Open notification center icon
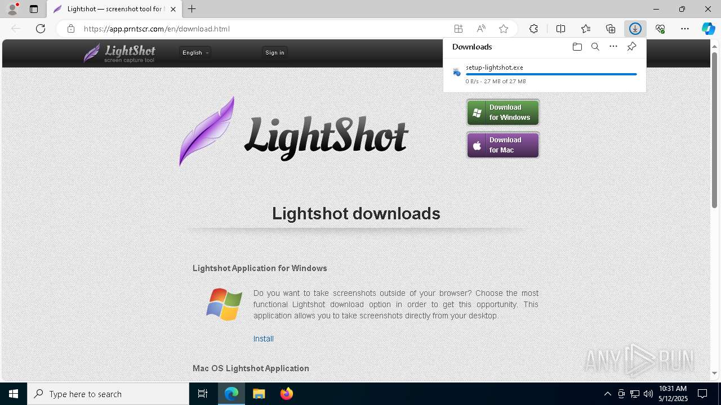The image size is (721, 405). (x=702, y=394)
